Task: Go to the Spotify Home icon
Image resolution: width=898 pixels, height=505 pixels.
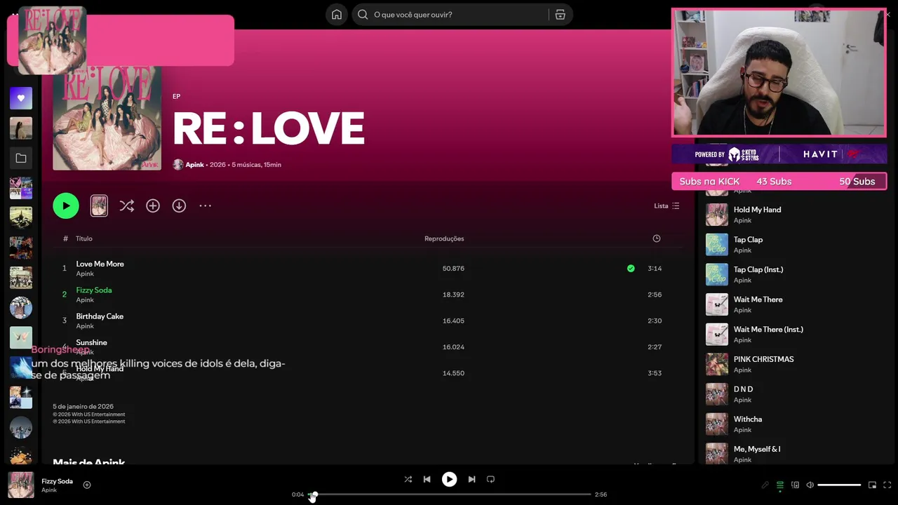Action: 337,15
